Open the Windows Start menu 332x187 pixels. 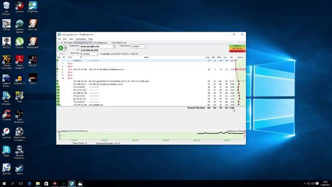pyautogui.click(x=4, y=183)
